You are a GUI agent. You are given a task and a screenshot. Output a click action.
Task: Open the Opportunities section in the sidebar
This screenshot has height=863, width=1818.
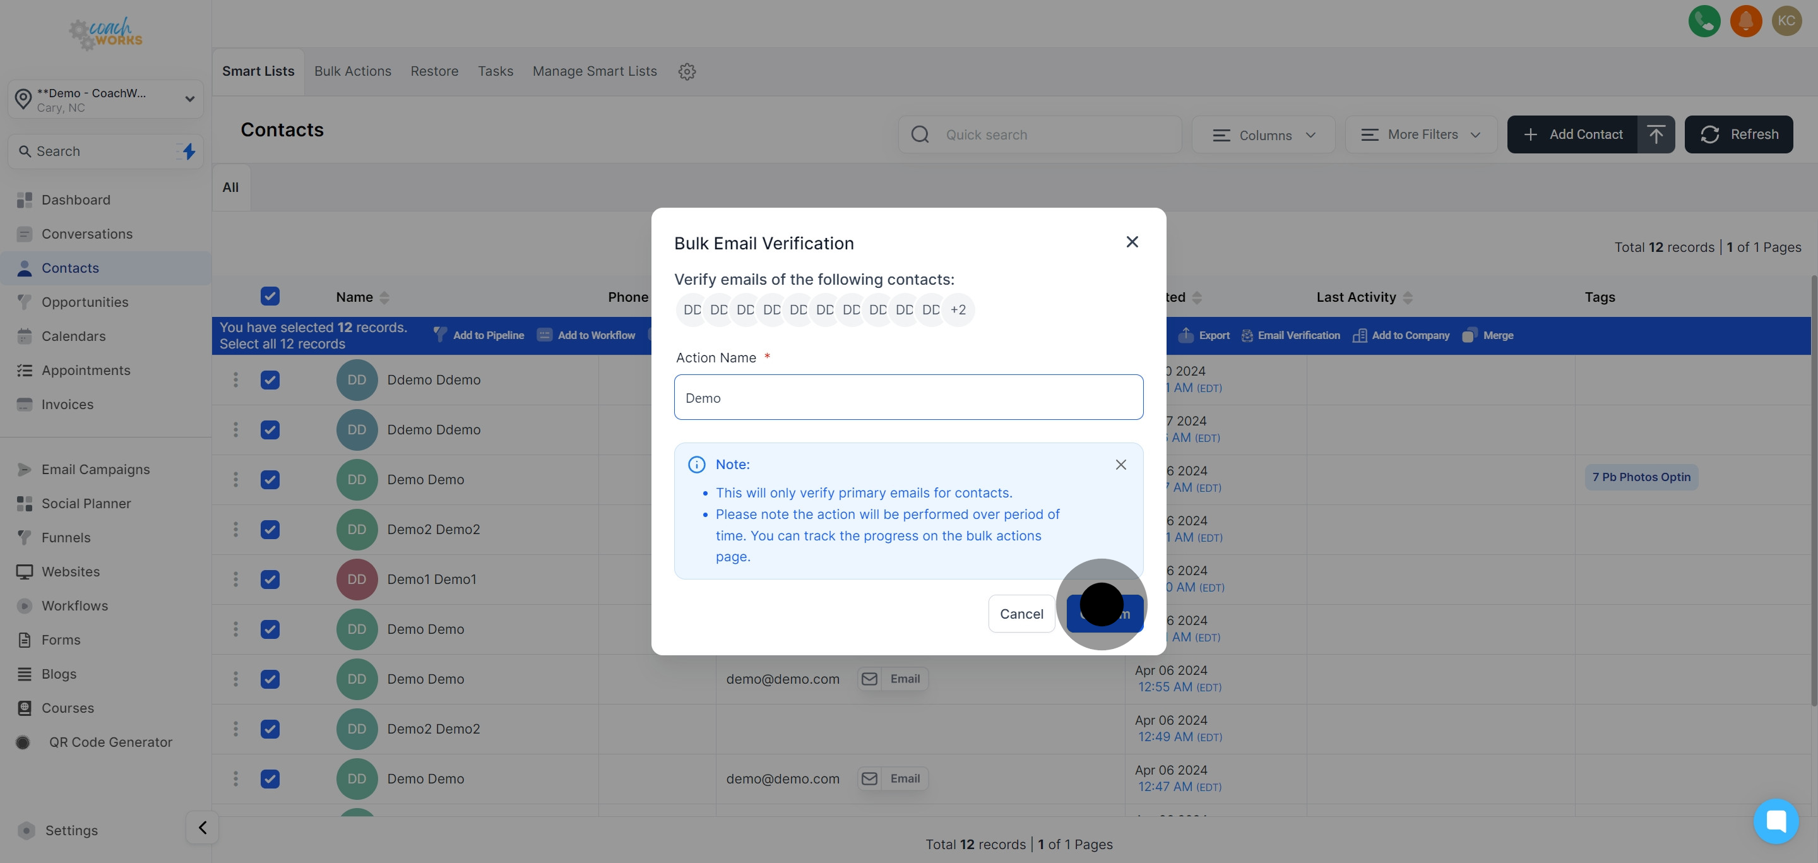[84, 301]
